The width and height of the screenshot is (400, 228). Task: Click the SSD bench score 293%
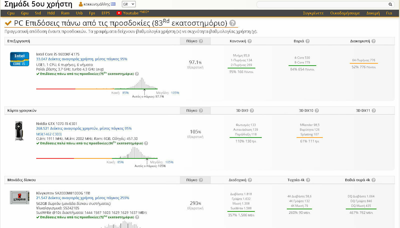point(195,203)
